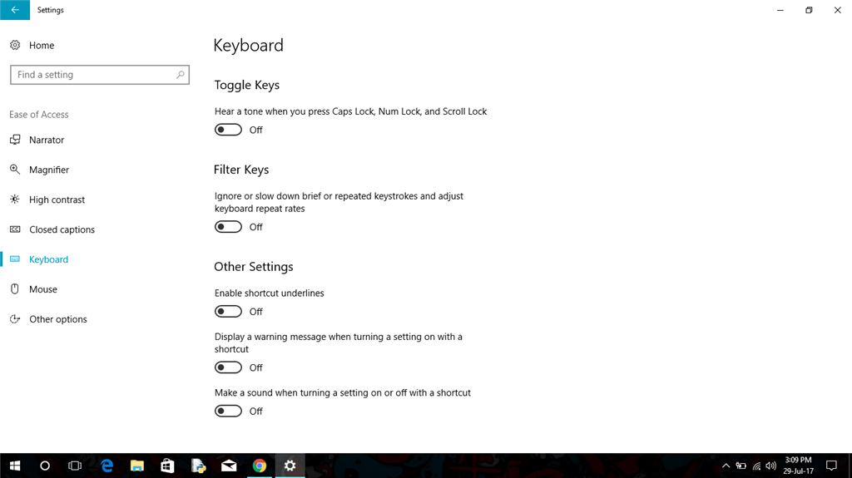Click the Other Settings section heading
Image resolution: width=852 pixels, height=478 pixels.
coord(254,267)
